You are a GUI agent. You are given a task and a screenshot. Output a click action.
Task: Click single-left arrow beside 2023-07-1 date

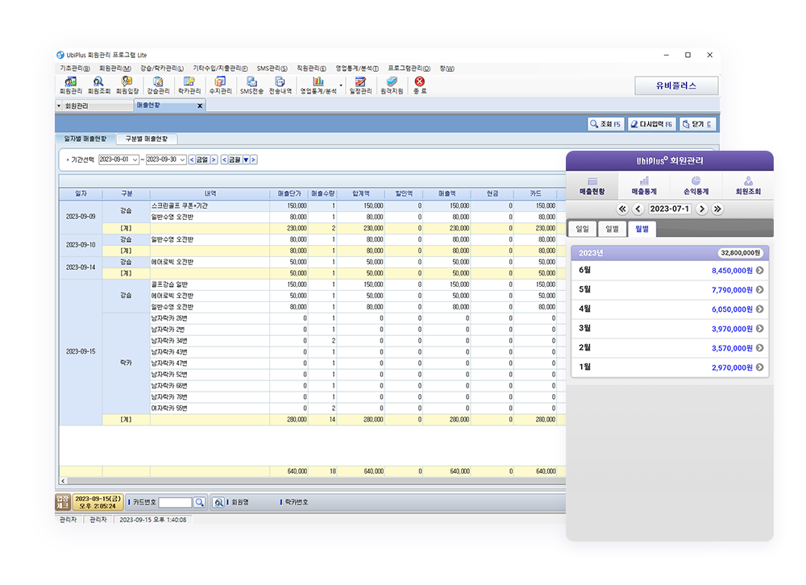[638, 209]
